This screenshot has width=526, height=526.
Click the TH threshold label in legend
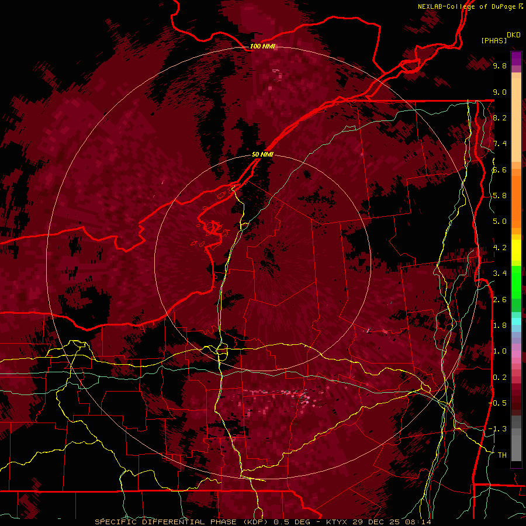(502, 455)
